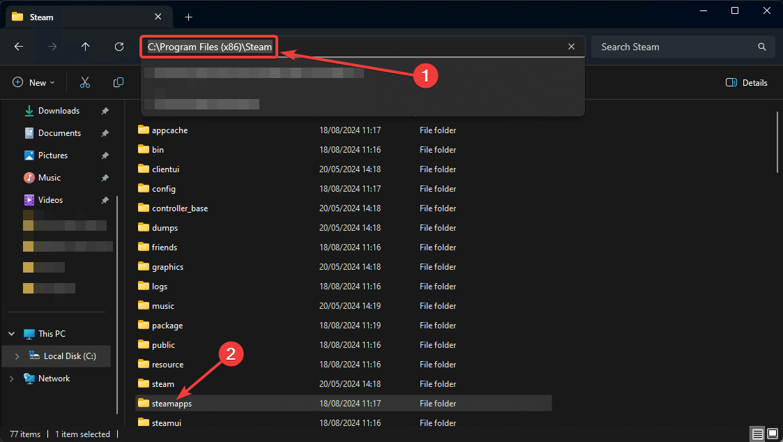Switch to details list view icon
This screenshot has width=783, height=442.
pyautogui.click(x=757, y=434)
